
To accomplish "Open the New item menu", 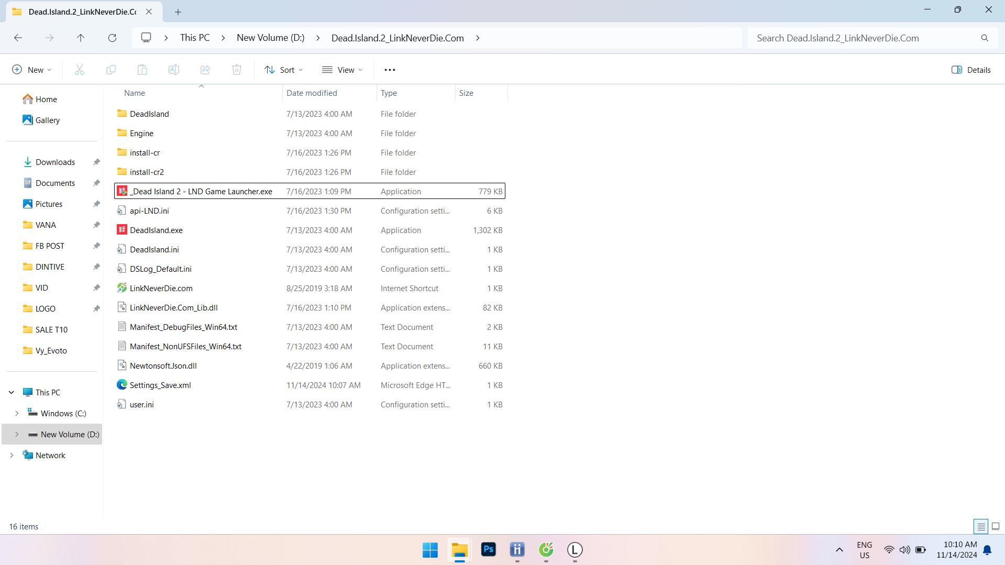I will coord(31,70).
